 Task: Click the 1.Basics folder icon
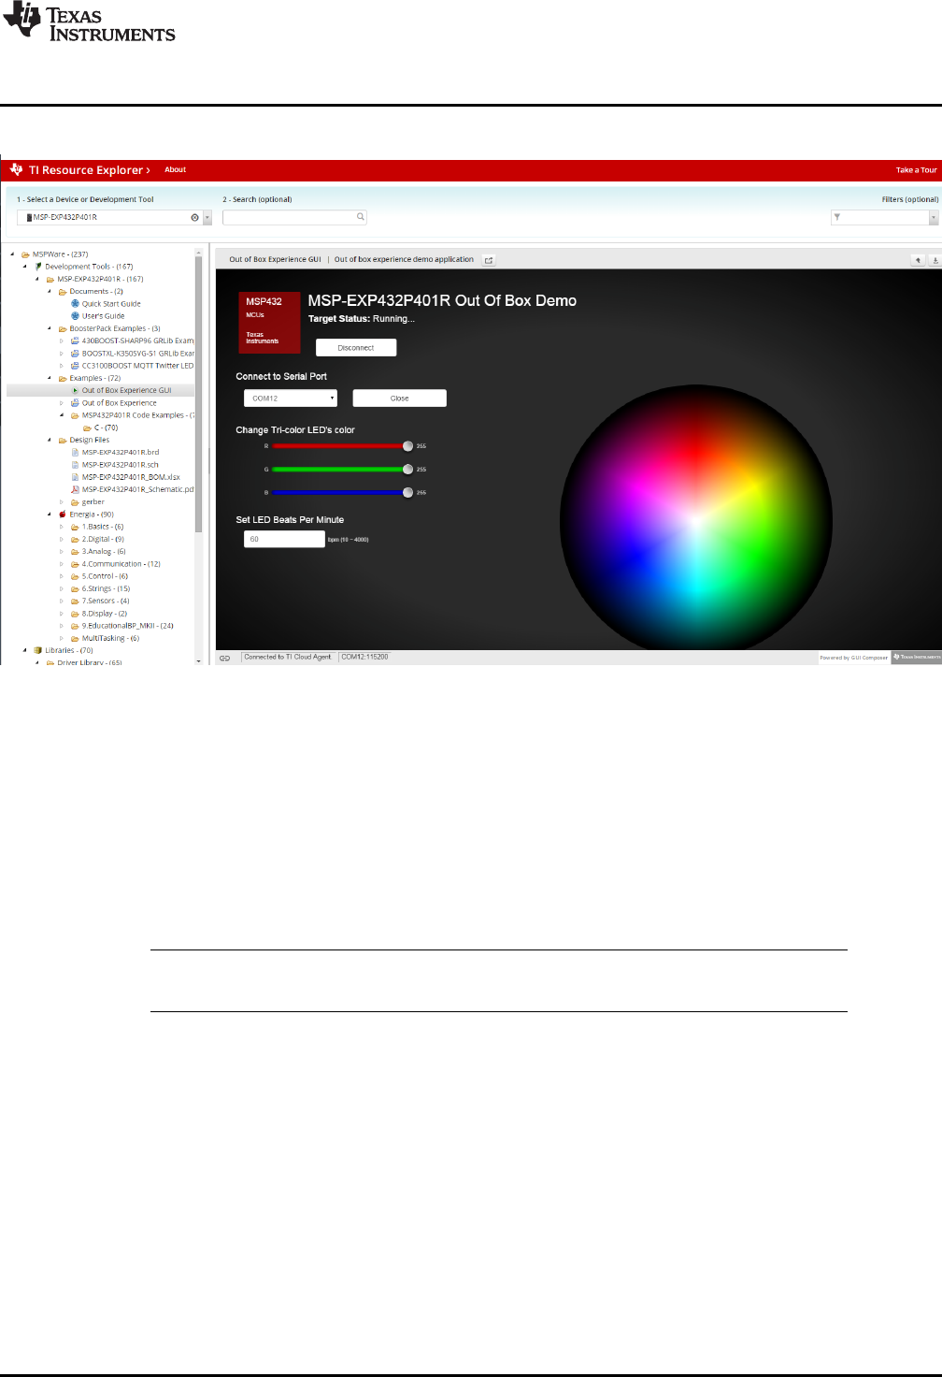(75, 527)
